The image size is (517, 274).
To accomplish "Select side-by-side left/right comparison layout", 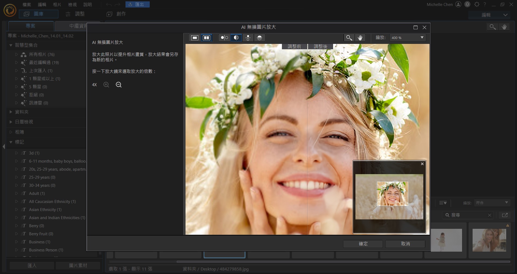I will (x=224, y=38).
